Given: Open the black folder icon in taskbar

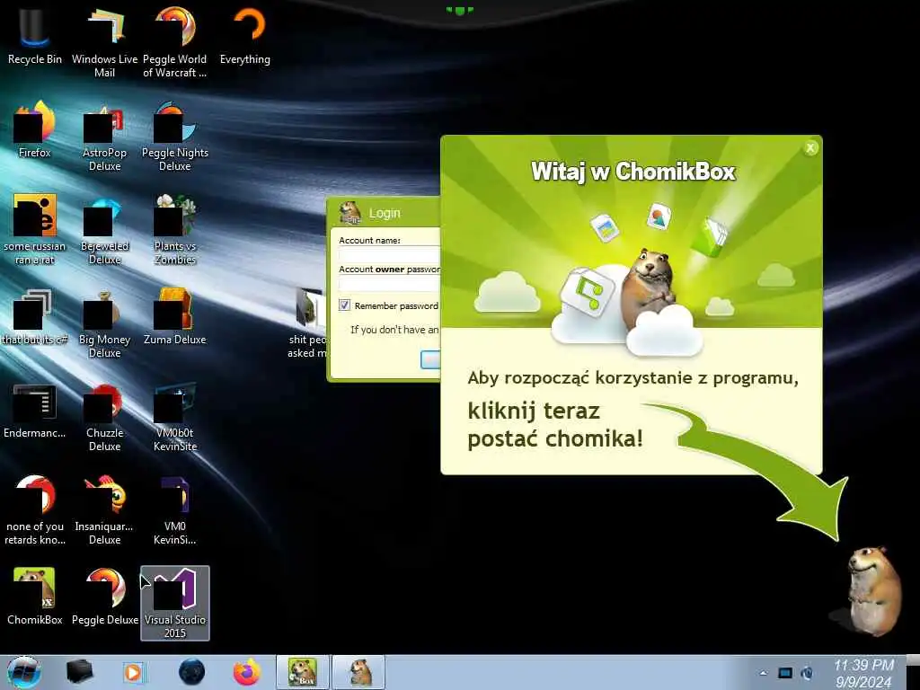Looking at the screenshot, I should tap(79, 672).
